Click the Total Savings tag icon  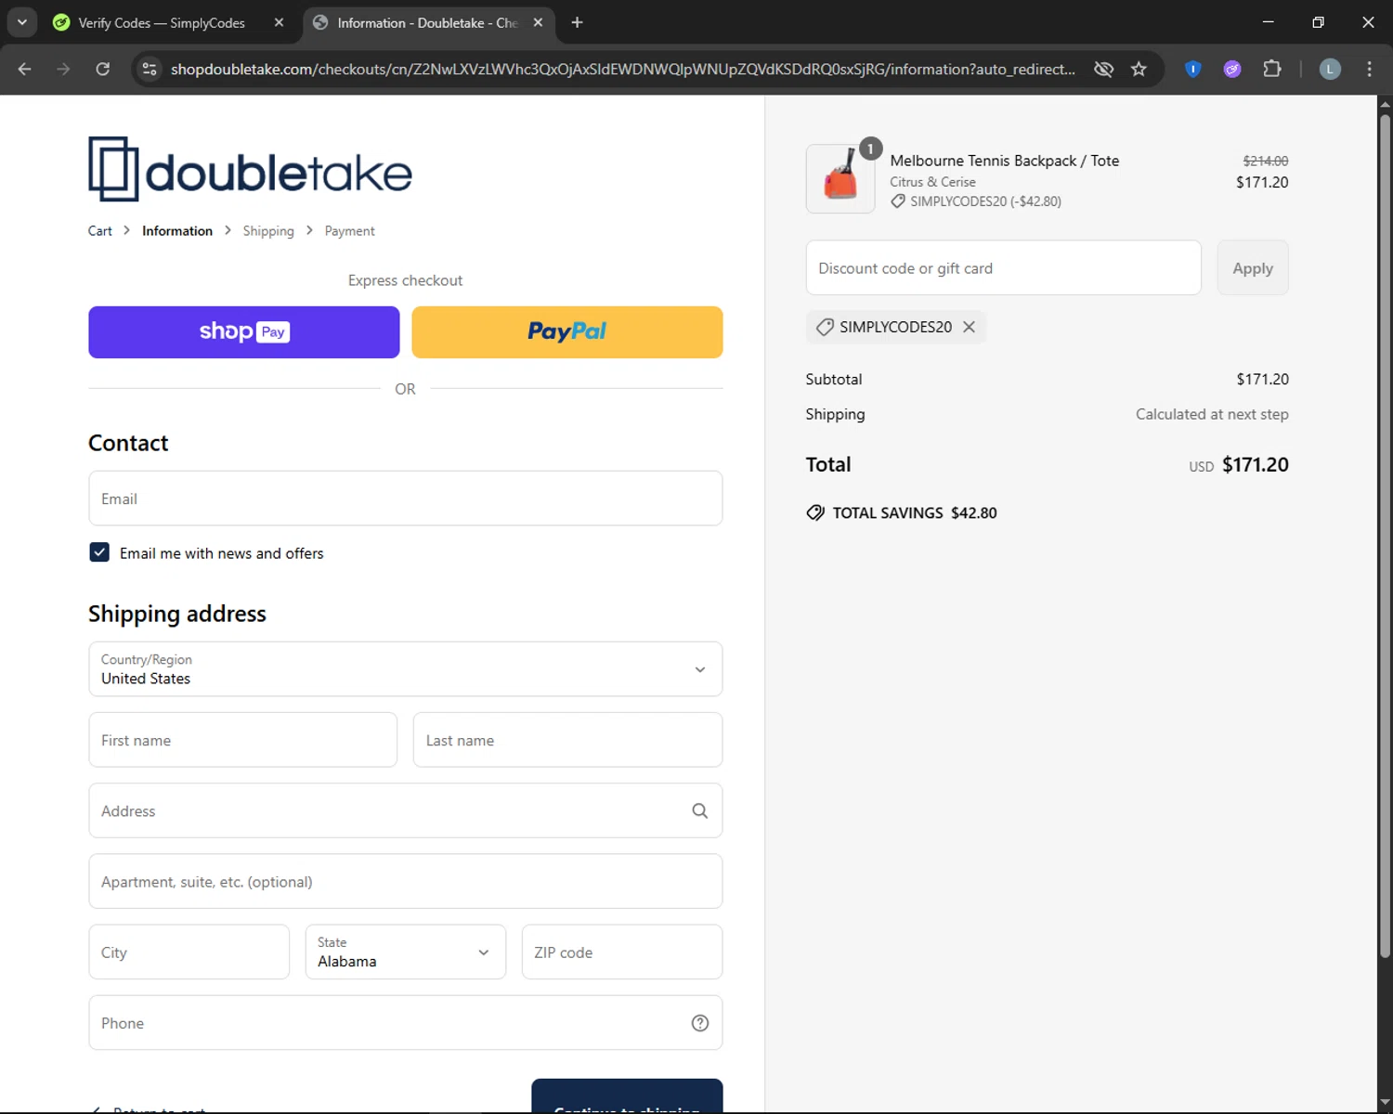click(815, 512)
